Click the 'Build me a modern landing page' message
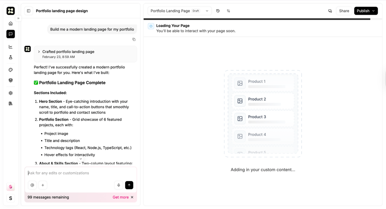 point(92,29)
